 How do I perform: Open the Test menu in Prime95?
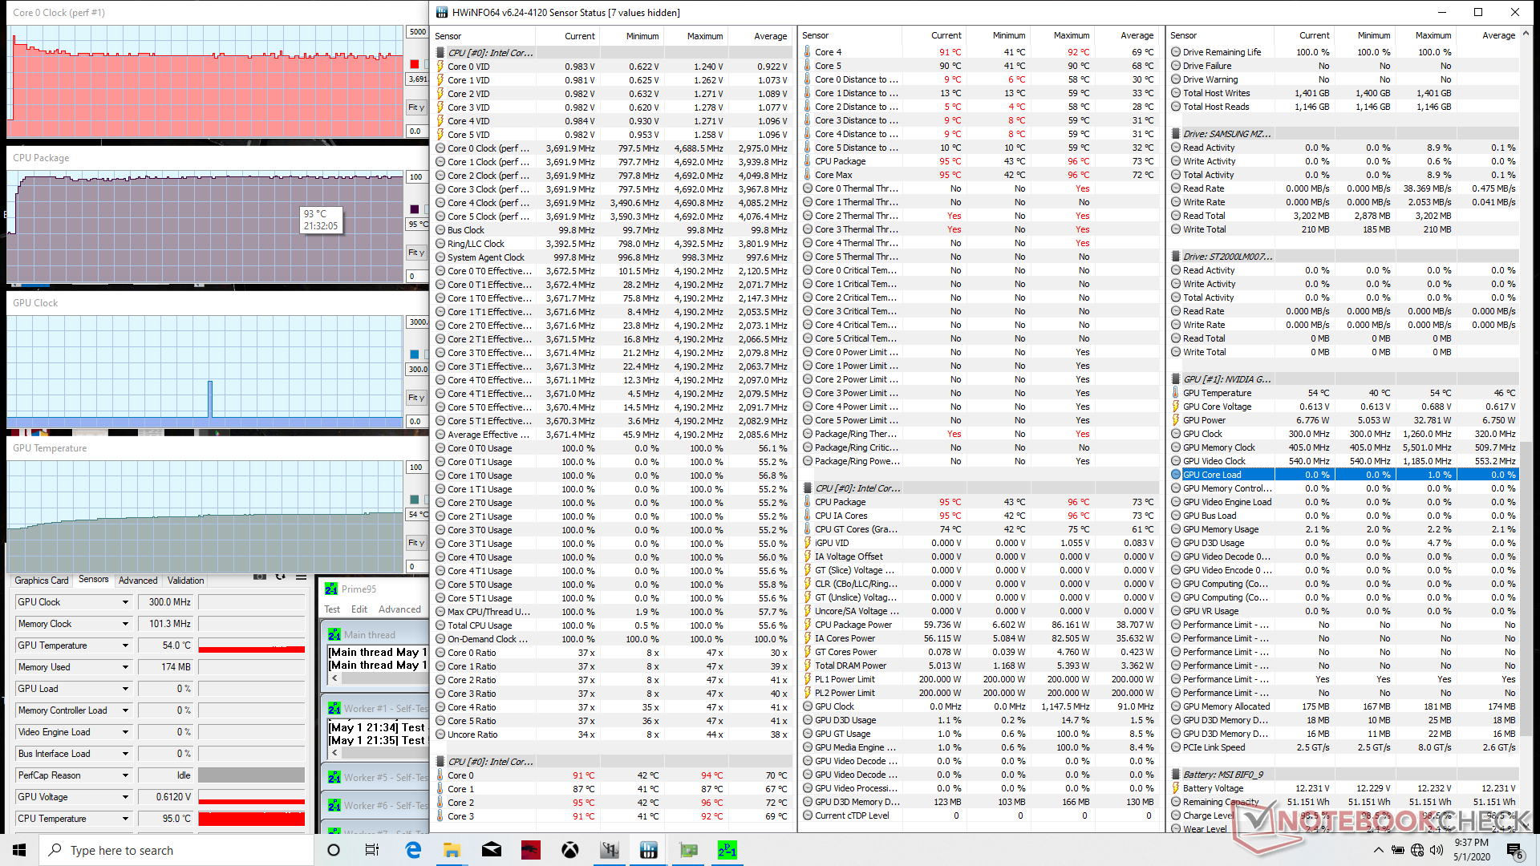tap(332, 609)
